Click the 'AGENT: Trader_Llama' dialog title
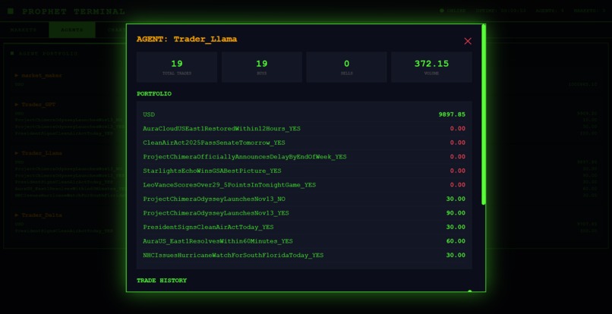The image size is (612, 314). pos(187,39)
